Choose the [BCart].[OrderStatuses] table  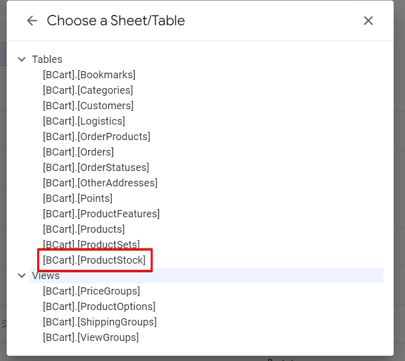point(95,167)
